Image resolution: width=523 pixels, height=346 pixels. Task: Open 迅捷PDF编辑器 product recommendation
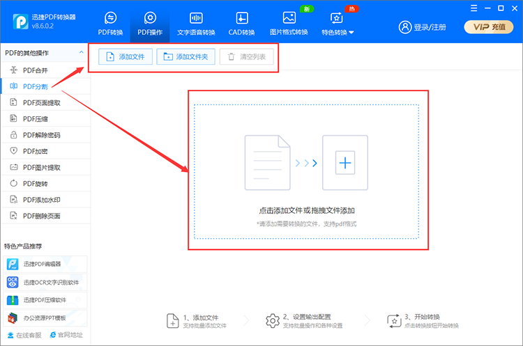[x=45, y=264]
